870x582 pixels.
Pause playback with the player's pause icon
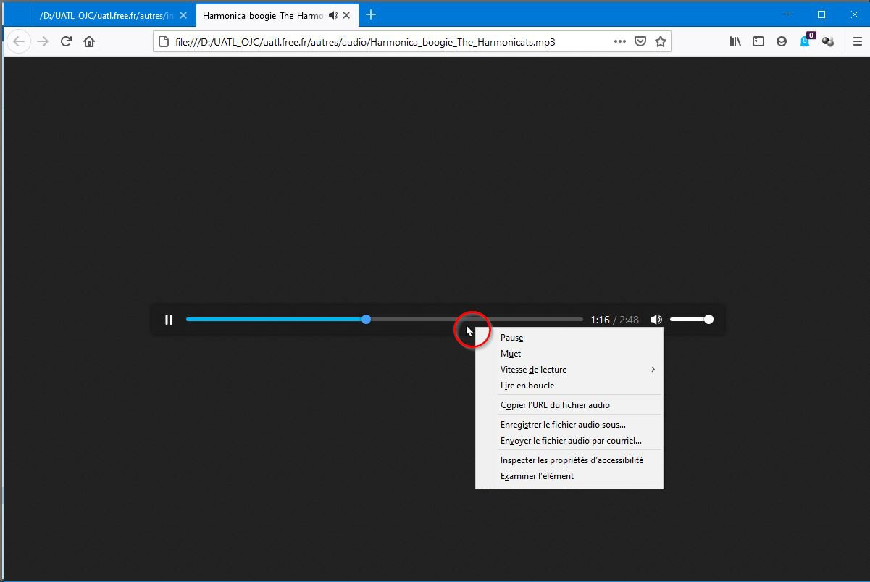(169, 320)
